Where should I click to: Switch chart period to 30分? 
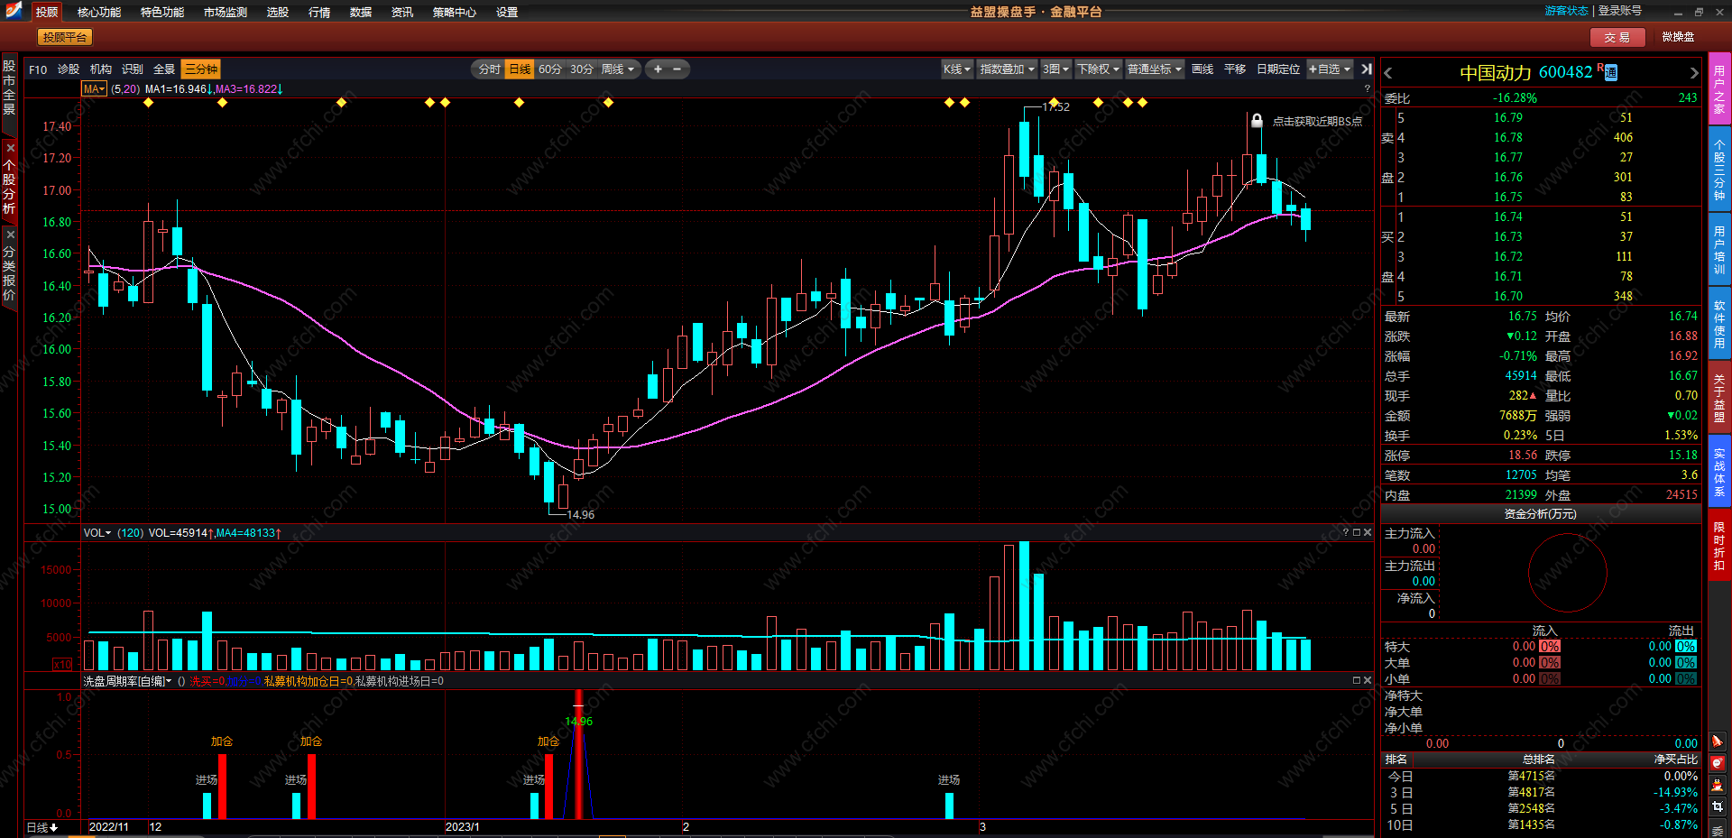[581, 69]
